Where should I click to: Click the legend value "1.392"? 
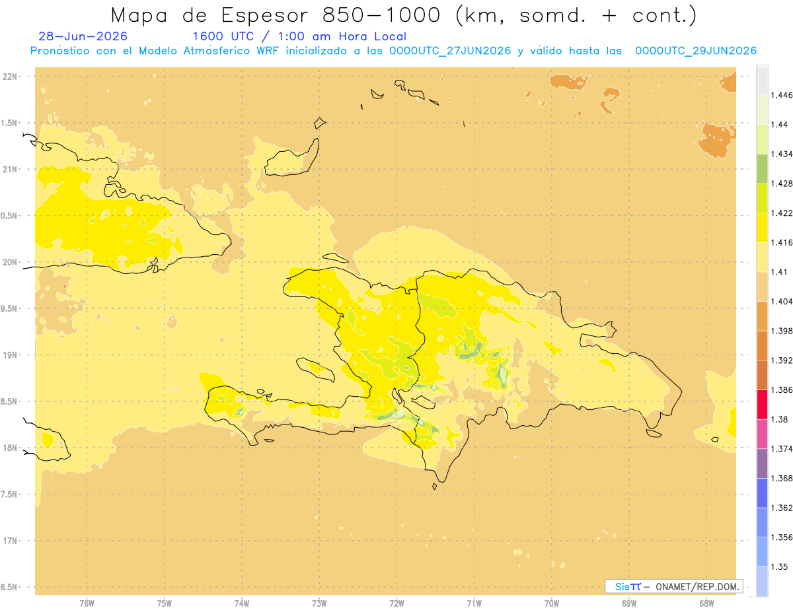[x=782, y=360]
